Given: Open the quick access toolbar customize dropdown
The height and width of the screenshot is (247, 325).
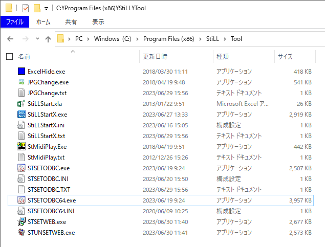Looking at the screenshot, I should (x=47, y=9).
